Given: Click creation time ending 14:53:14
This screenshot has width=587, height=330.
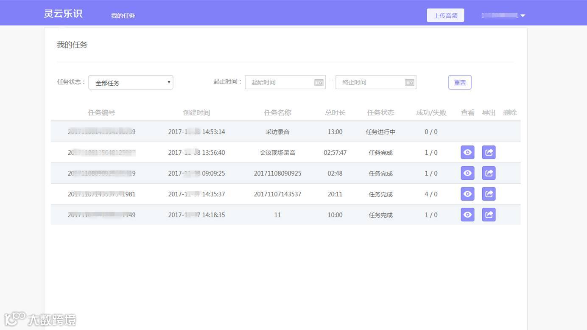Looking at the screenshot, I should [196, 132].
